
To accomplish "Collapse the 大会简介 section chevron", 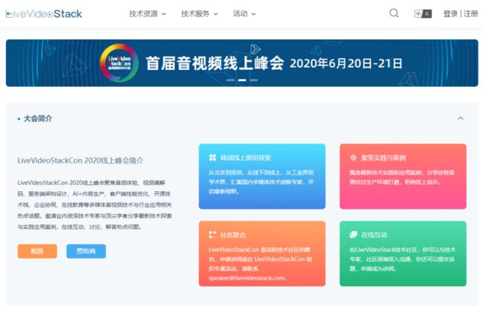I will point(461,118).
